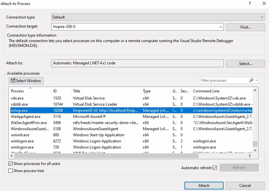This screenshot has height=191, width=269.
Task: Click the ID cell 1520
Action: pyautogui.click(x=57, y=98)
